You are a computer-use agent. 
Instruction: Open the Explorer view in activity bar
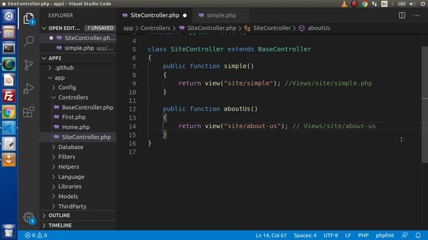[x=28, y=19]
